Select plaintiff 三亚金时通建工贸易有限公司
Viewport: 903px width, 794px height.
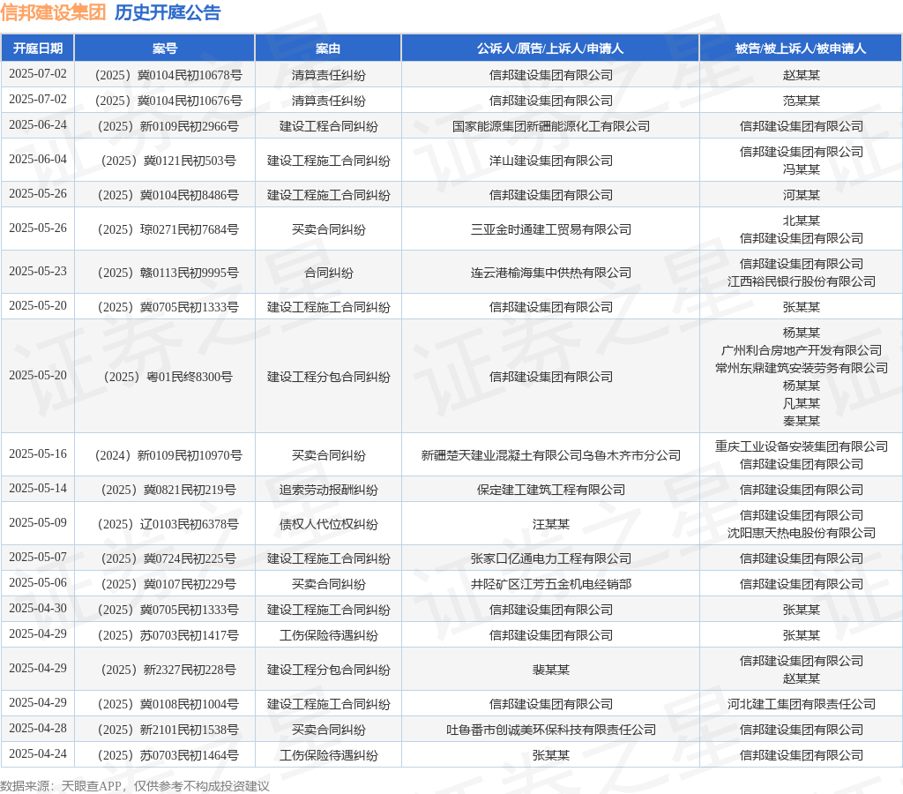(550, 229)
